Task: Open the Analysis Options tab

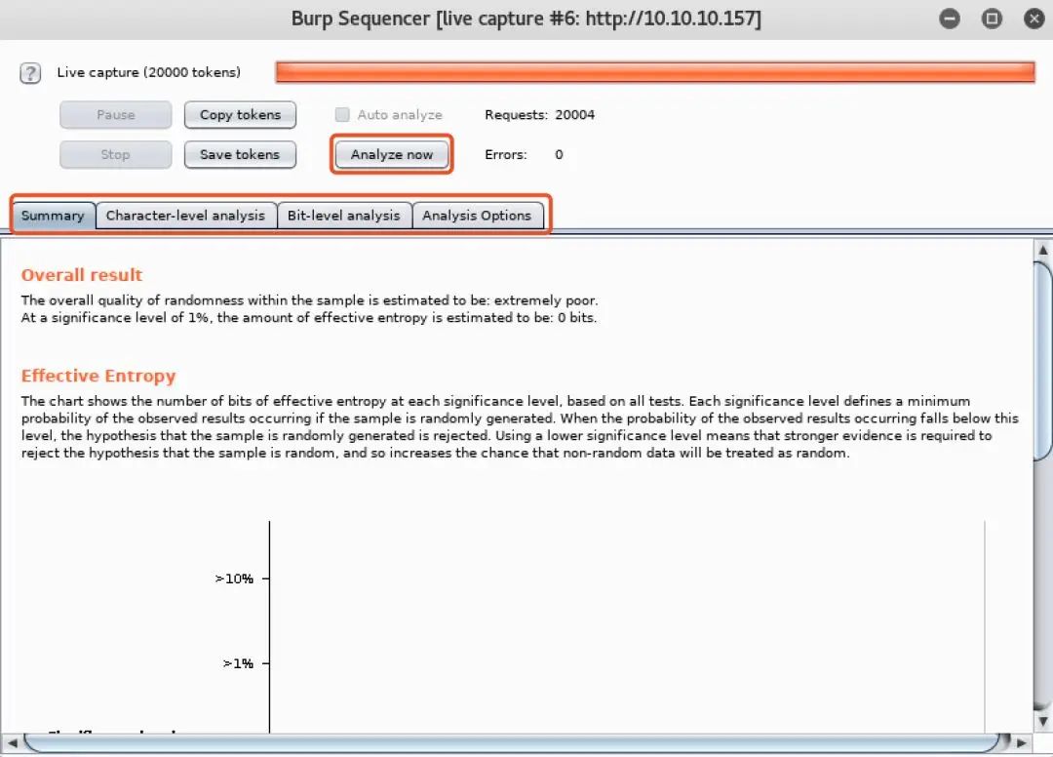Action: [x=477, y=216]
